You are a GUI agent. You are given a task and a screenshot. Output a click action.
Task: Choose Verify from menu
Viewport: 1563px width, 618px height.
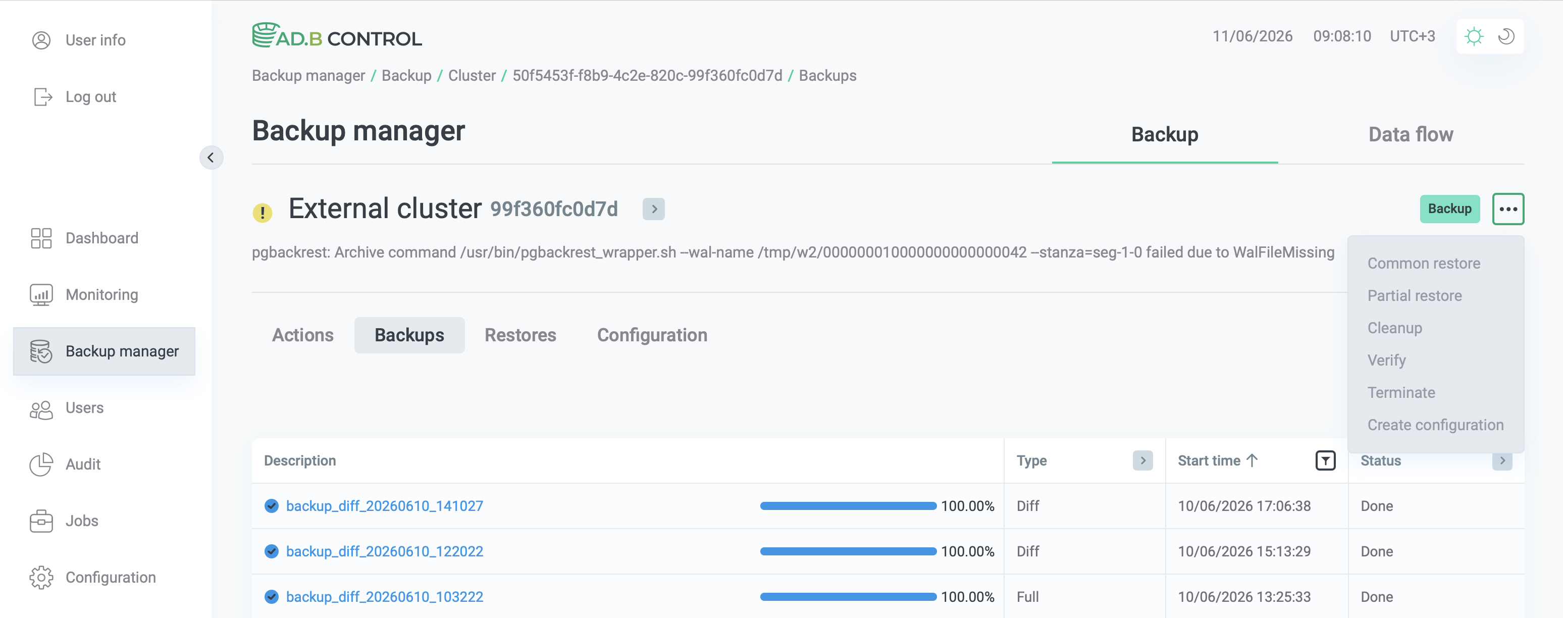(x=1386, y=360)
